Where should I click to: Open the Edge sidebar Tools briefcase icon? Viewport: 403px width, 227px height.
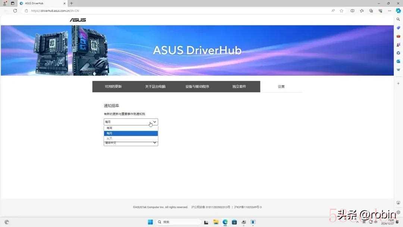pyautogui.click(x=399, y=36)
